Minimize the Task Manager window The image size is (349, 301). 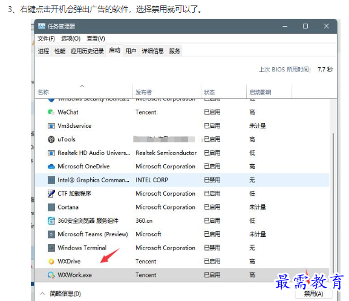[285, 26]
